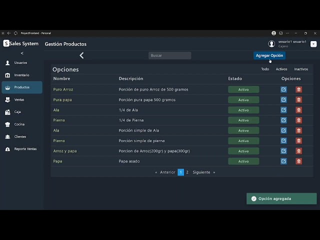Toggle Activo status of Porción simple de Ala
Image resolution: width=320 pixels, height=240 pixels.
[243, 130]
